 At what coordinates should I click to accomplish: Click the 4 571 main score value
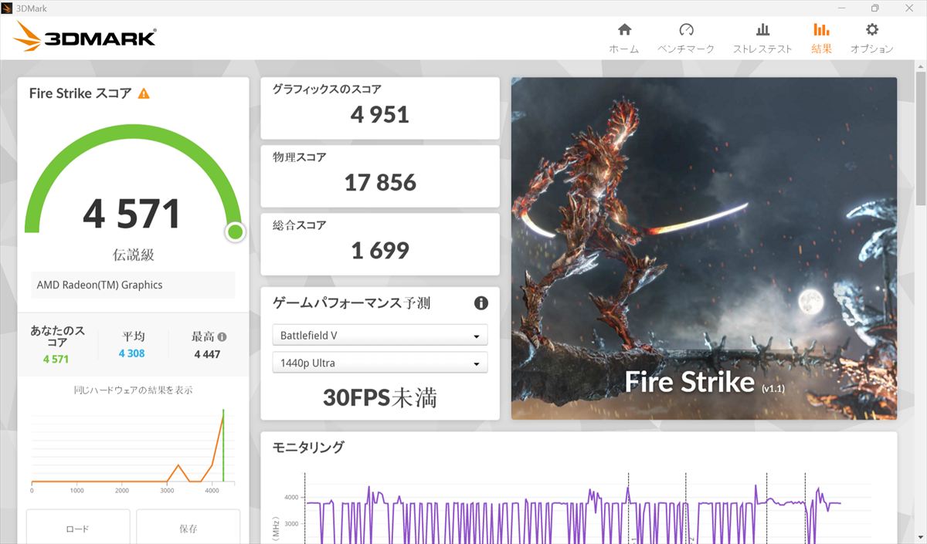tap(132, 214)
